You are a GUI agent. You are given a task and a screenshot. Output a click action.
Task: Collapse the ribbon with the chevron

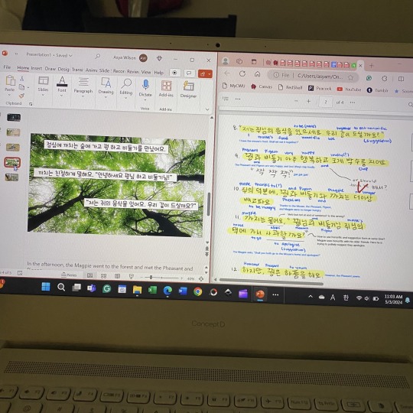[x=207, y=109]
